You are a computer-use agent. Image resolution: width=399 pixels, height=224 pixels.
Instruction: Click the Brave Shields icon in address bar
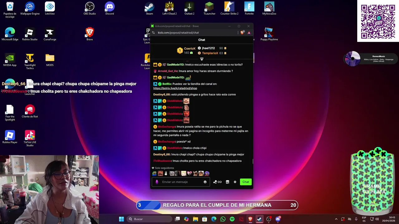point(243,32)
